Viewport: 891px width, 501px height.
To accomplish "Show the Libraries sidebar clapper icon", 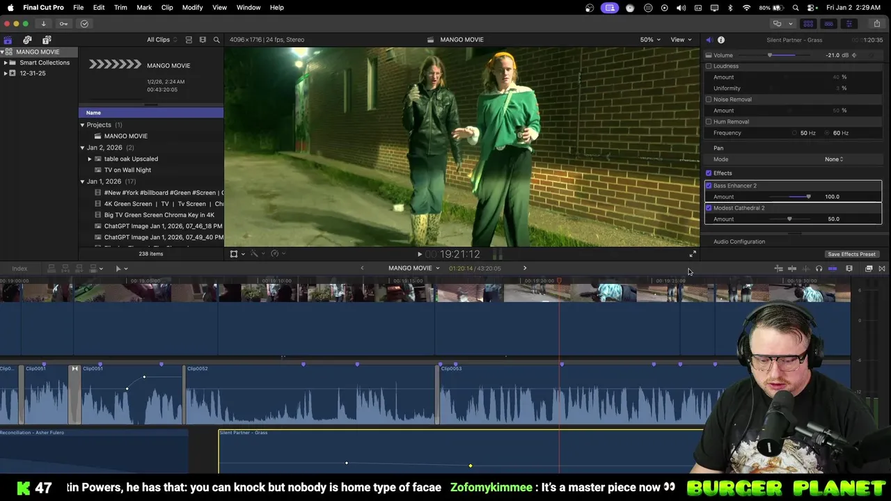I will point(8,40).
